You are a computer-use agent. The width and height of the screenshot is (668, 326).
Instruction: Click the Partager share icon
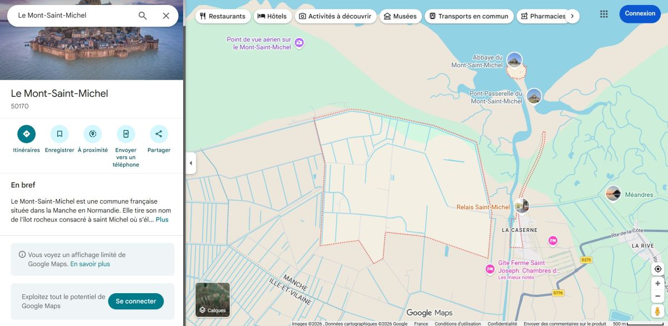(x=159, y=134)
